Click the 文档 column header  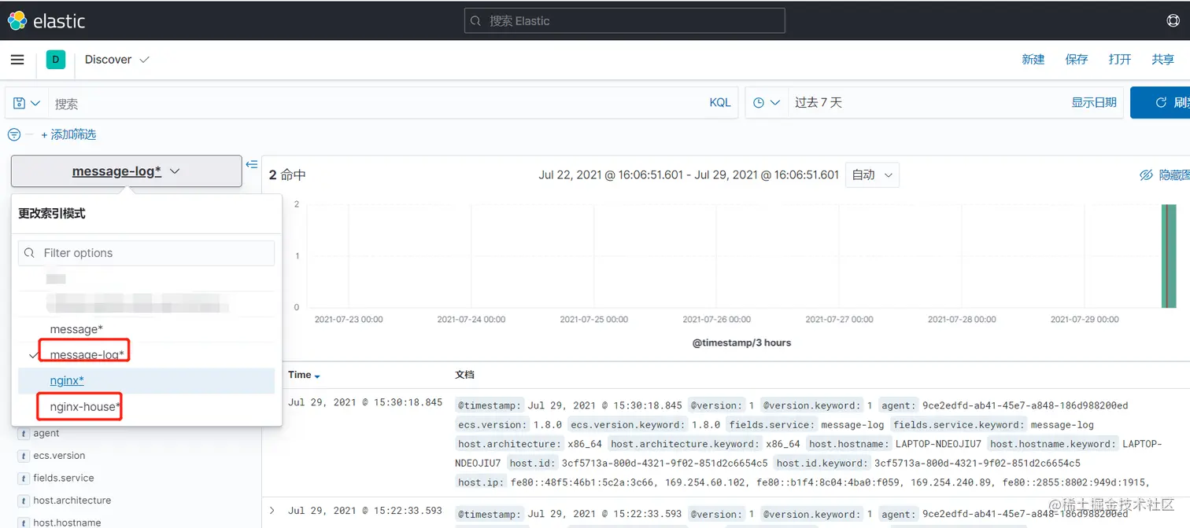point(464,375)
